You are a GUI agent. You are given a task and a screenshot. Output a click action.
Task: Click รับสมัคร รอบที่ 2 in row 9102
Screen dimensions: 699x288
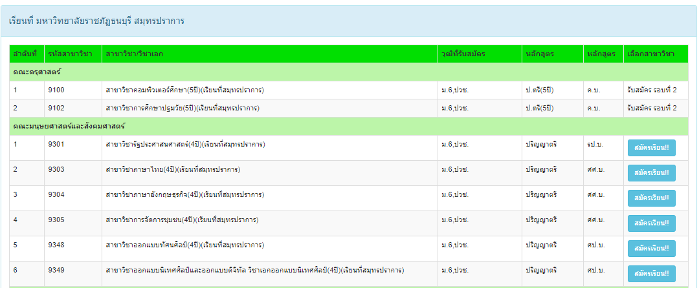pyautogui.click(x=652, y=108)
